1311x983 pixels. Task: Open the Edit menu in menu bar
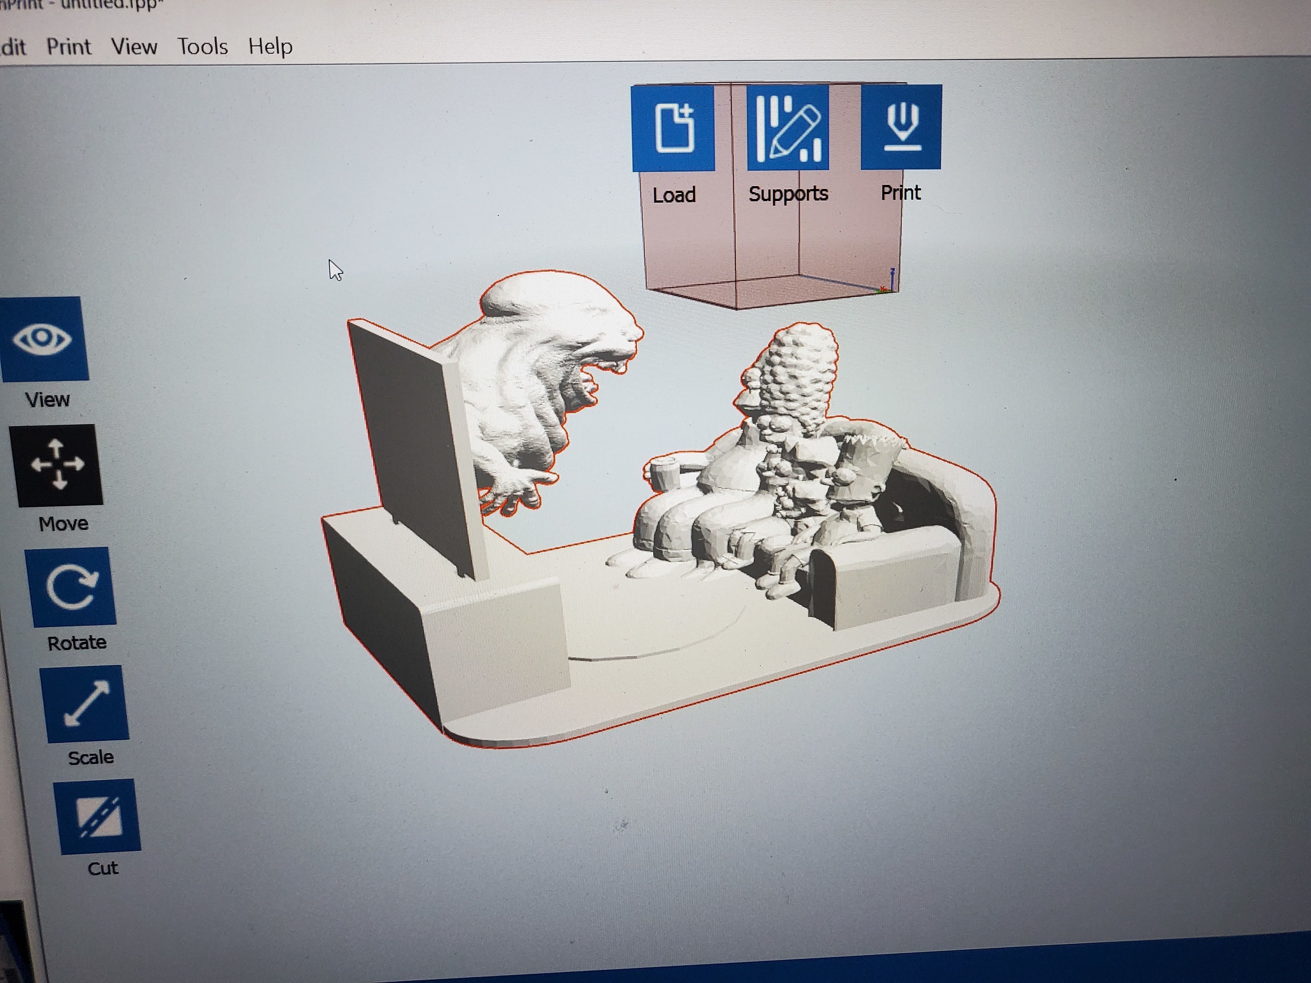click(x=13, y=47)
